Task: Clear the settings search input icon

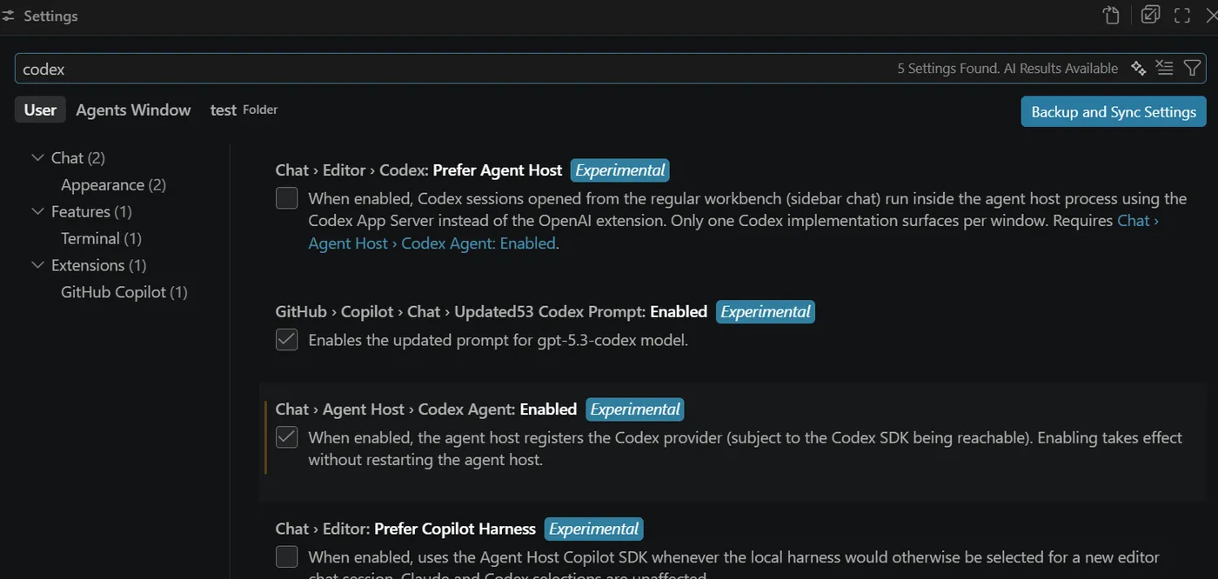Action: point(1165,68)
